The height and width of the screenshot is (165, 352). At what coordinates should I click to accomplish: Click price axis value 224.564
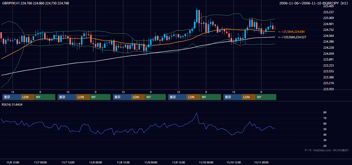[329, 36]
